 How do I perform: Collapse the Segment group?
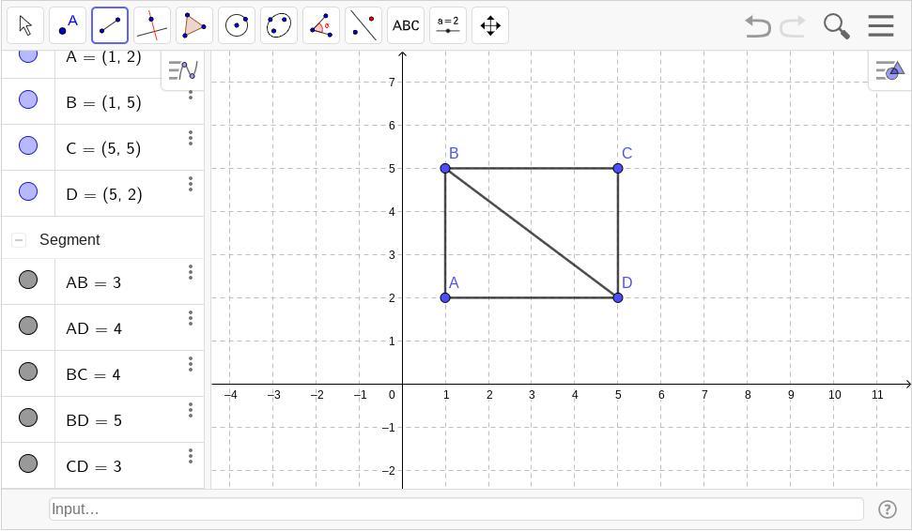[x=19, y=240]
